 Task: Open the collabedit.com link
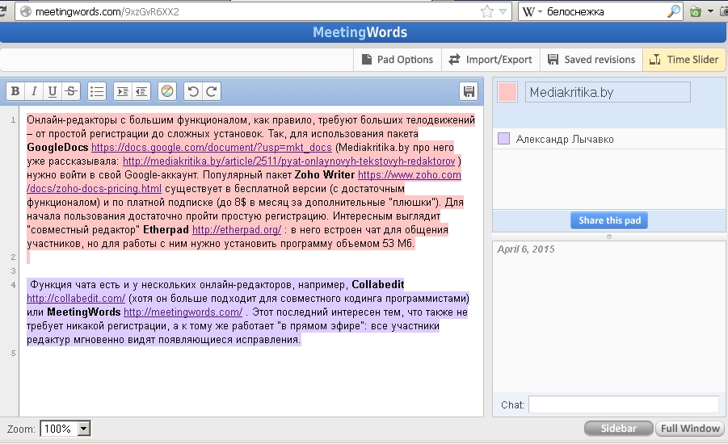pyautogui.click(x=76, y=299)
